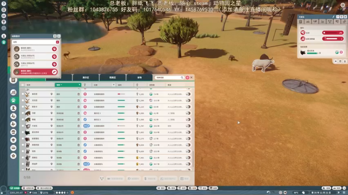Click the icon on the red highlighted alert
348x195 pixels.
click(54, 72)
